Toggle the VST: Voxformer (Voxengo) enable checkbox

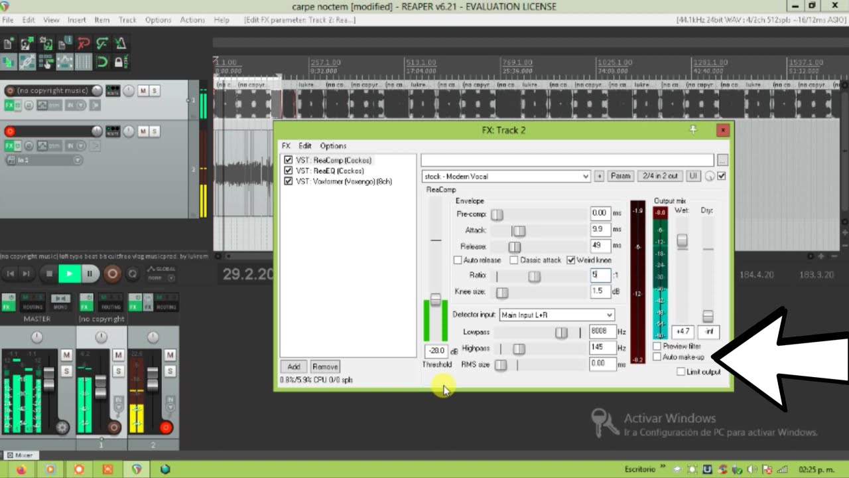pyautogui.click(x=288, y=181)
